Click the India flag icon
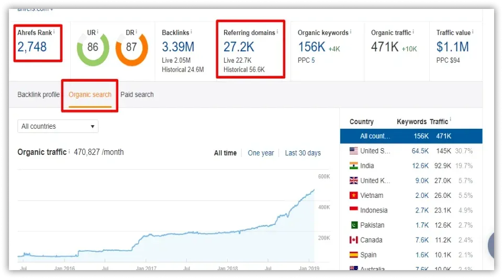The height and width of the screenshot is (279, 503). [x=353, y=165]
